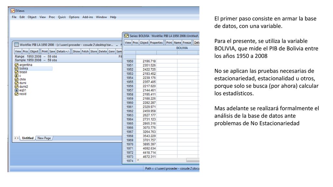Click Freeze button in Series window
Viewport: 333px width, 187px height.
tap(187, 43)
